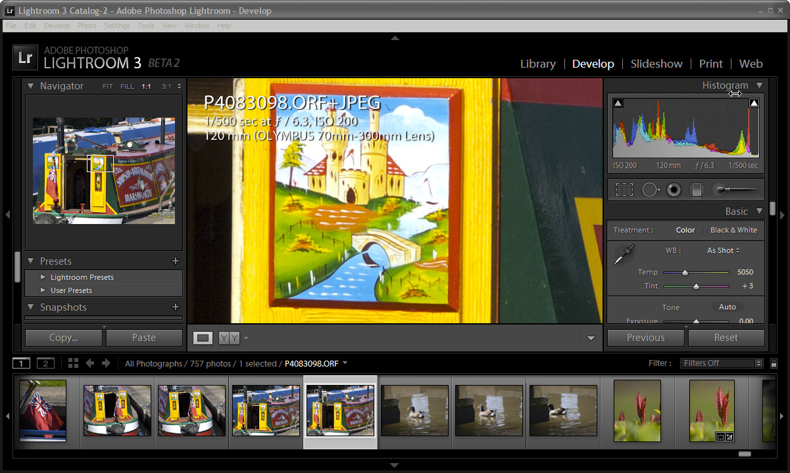Pick the Adjustment Brush tool
Viewport: 790px width, 473px height.
point(734,190)
